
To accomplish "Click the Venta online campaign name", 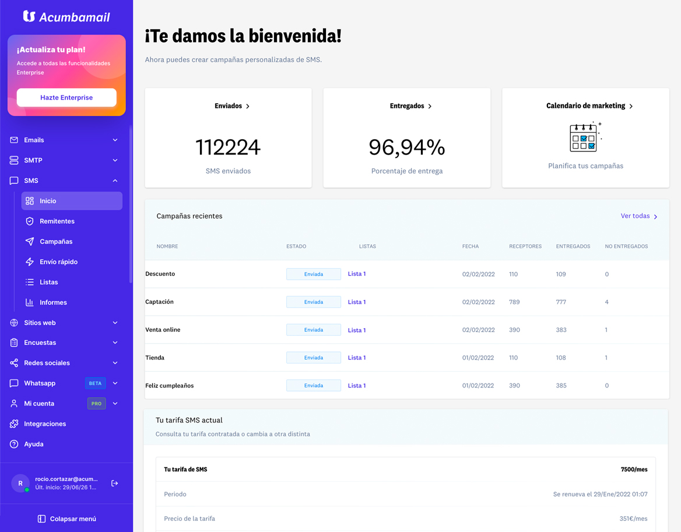I will 163,330.
